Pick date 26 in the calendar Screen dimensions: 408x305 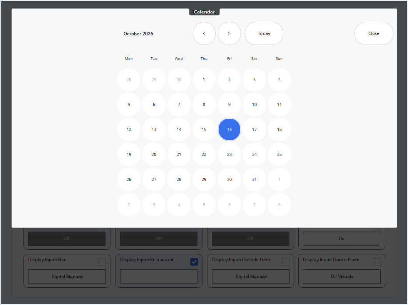click(129, 179)
